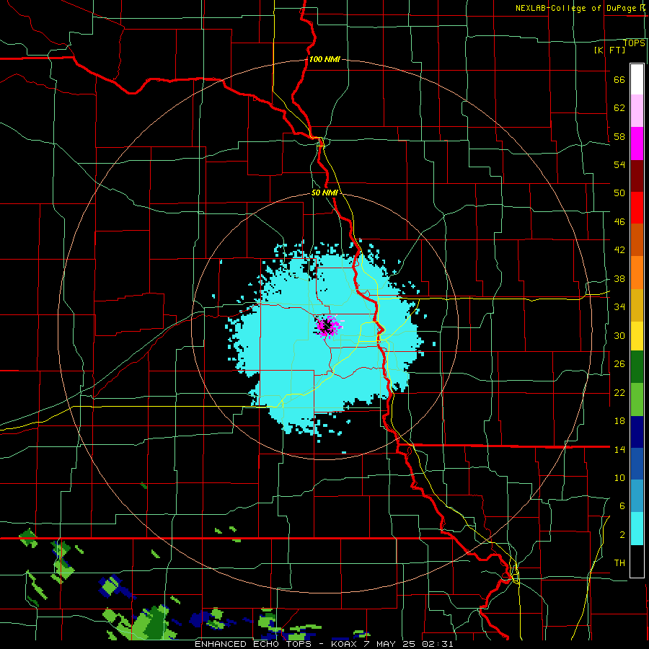Select the dark red legend swatch beside 54
This screenshot has width=649, height=649.
(x=637, y=176)
